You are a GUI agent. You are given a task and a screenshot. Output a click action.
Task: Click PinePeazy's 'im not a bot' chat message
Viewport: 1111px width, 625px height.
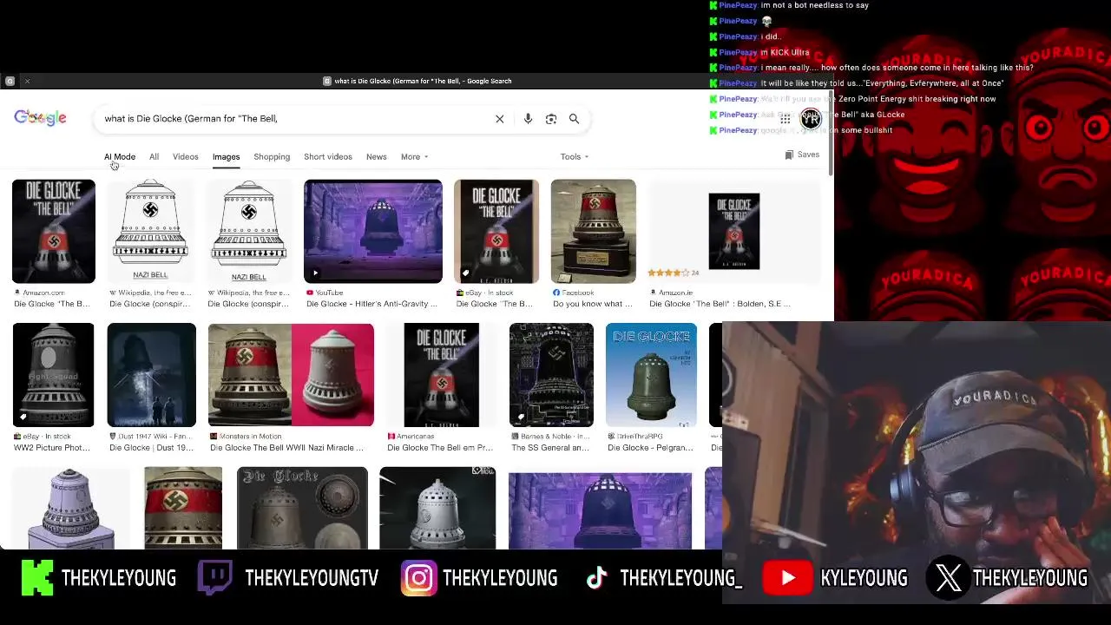814,5
